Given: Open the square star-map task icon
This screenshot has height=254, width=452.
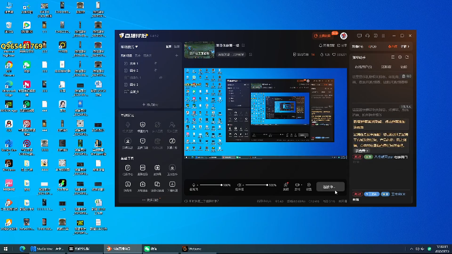Looking at the screenshot, I should coord(142,168).
